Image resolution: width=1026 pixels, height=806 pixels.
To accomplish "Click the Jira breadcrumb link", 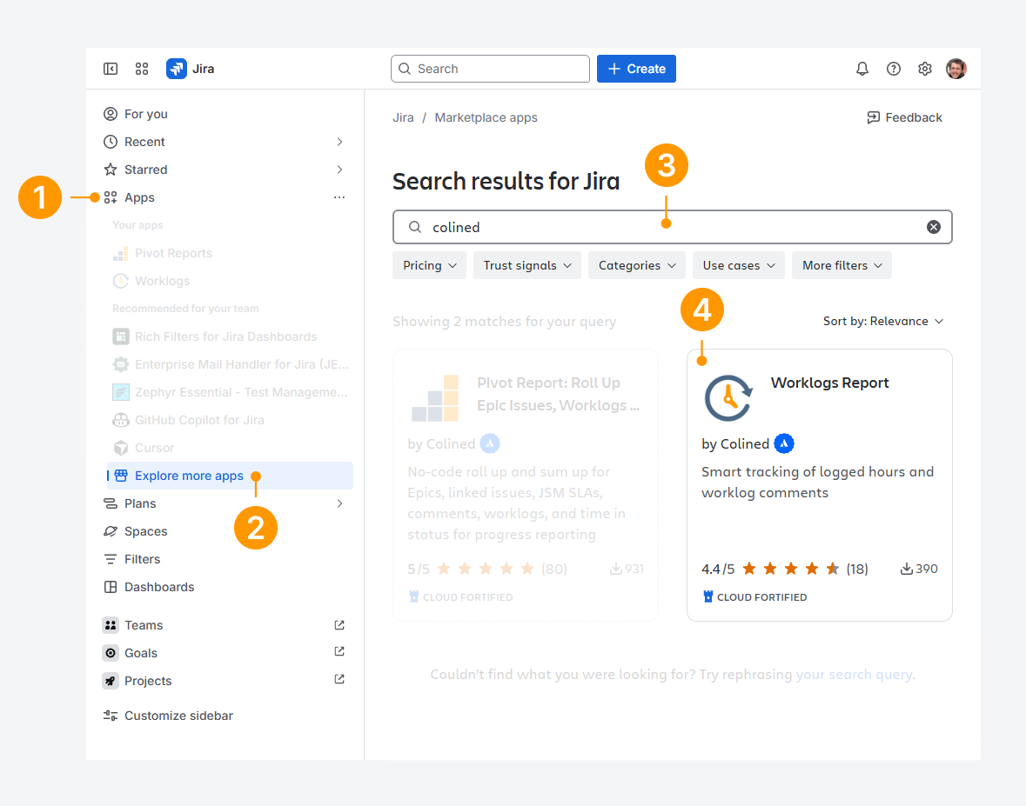I will click(403, 117).
